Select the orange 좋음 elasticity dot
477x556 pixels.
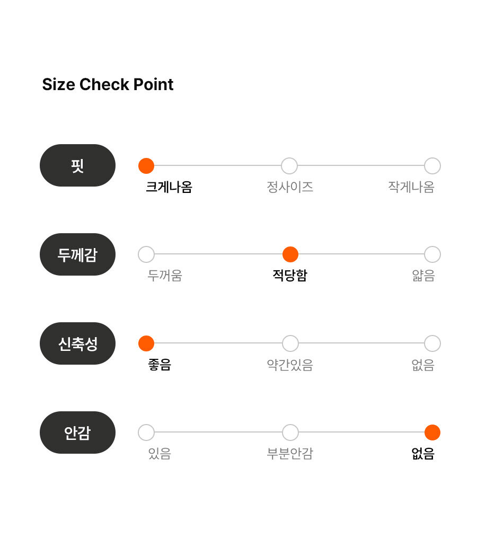(x=146, y=343)
